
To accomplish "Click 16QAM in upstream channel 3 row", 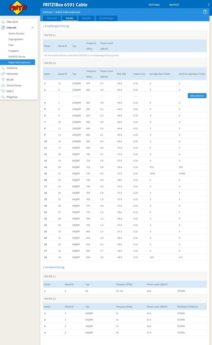I will click(89, 326).
